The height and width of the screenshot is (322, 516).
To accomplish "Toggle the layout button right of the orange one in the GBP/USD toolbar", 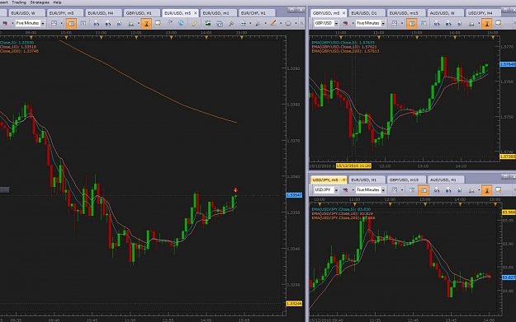I will click(x=424, y=23).
